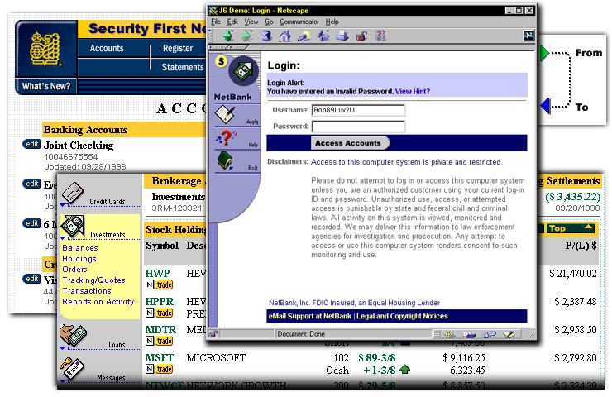This screenshot has height=397, width=612.
Task: Open Navigator from status bar component icon
Action: coord(450,334)
